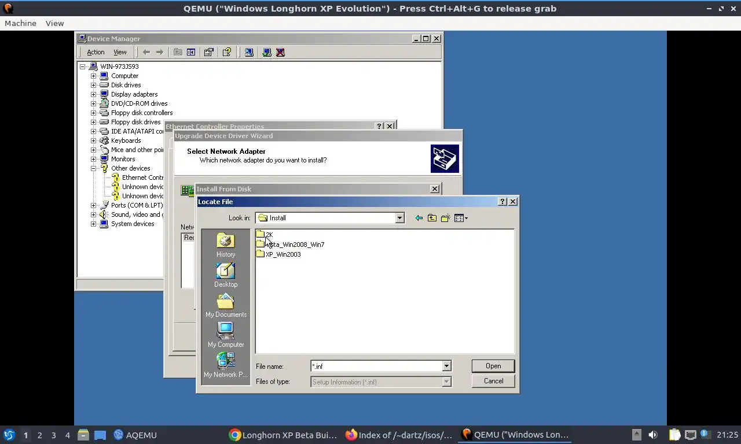Switch to Chrome Longhorn XP Beta taskbar window
The width and height of the screenshot is (741, 444).
pyautogui.click(x=283, y=435)
